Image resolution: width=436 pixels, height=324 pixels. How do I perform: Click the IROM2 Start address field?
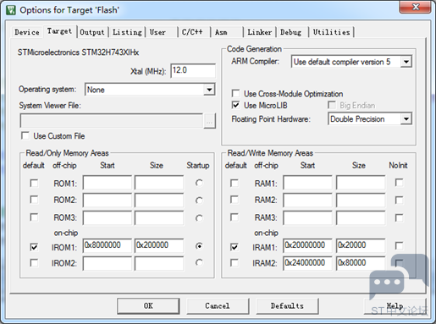pos(108,263)
